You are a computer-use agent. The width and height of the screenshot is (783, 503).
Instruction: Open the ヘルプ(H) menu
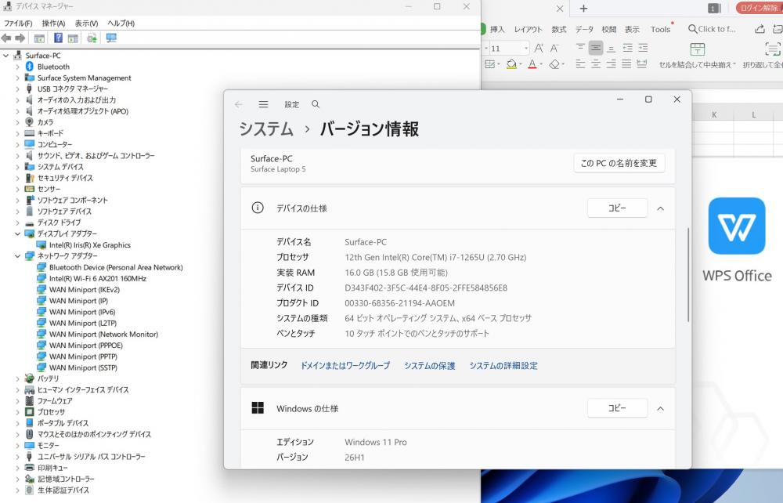click(121, 23)
